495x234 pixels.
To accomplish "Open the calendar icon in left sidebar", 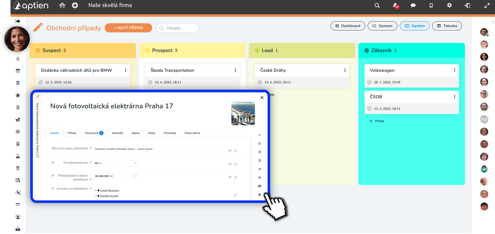I will click(18, 71).
